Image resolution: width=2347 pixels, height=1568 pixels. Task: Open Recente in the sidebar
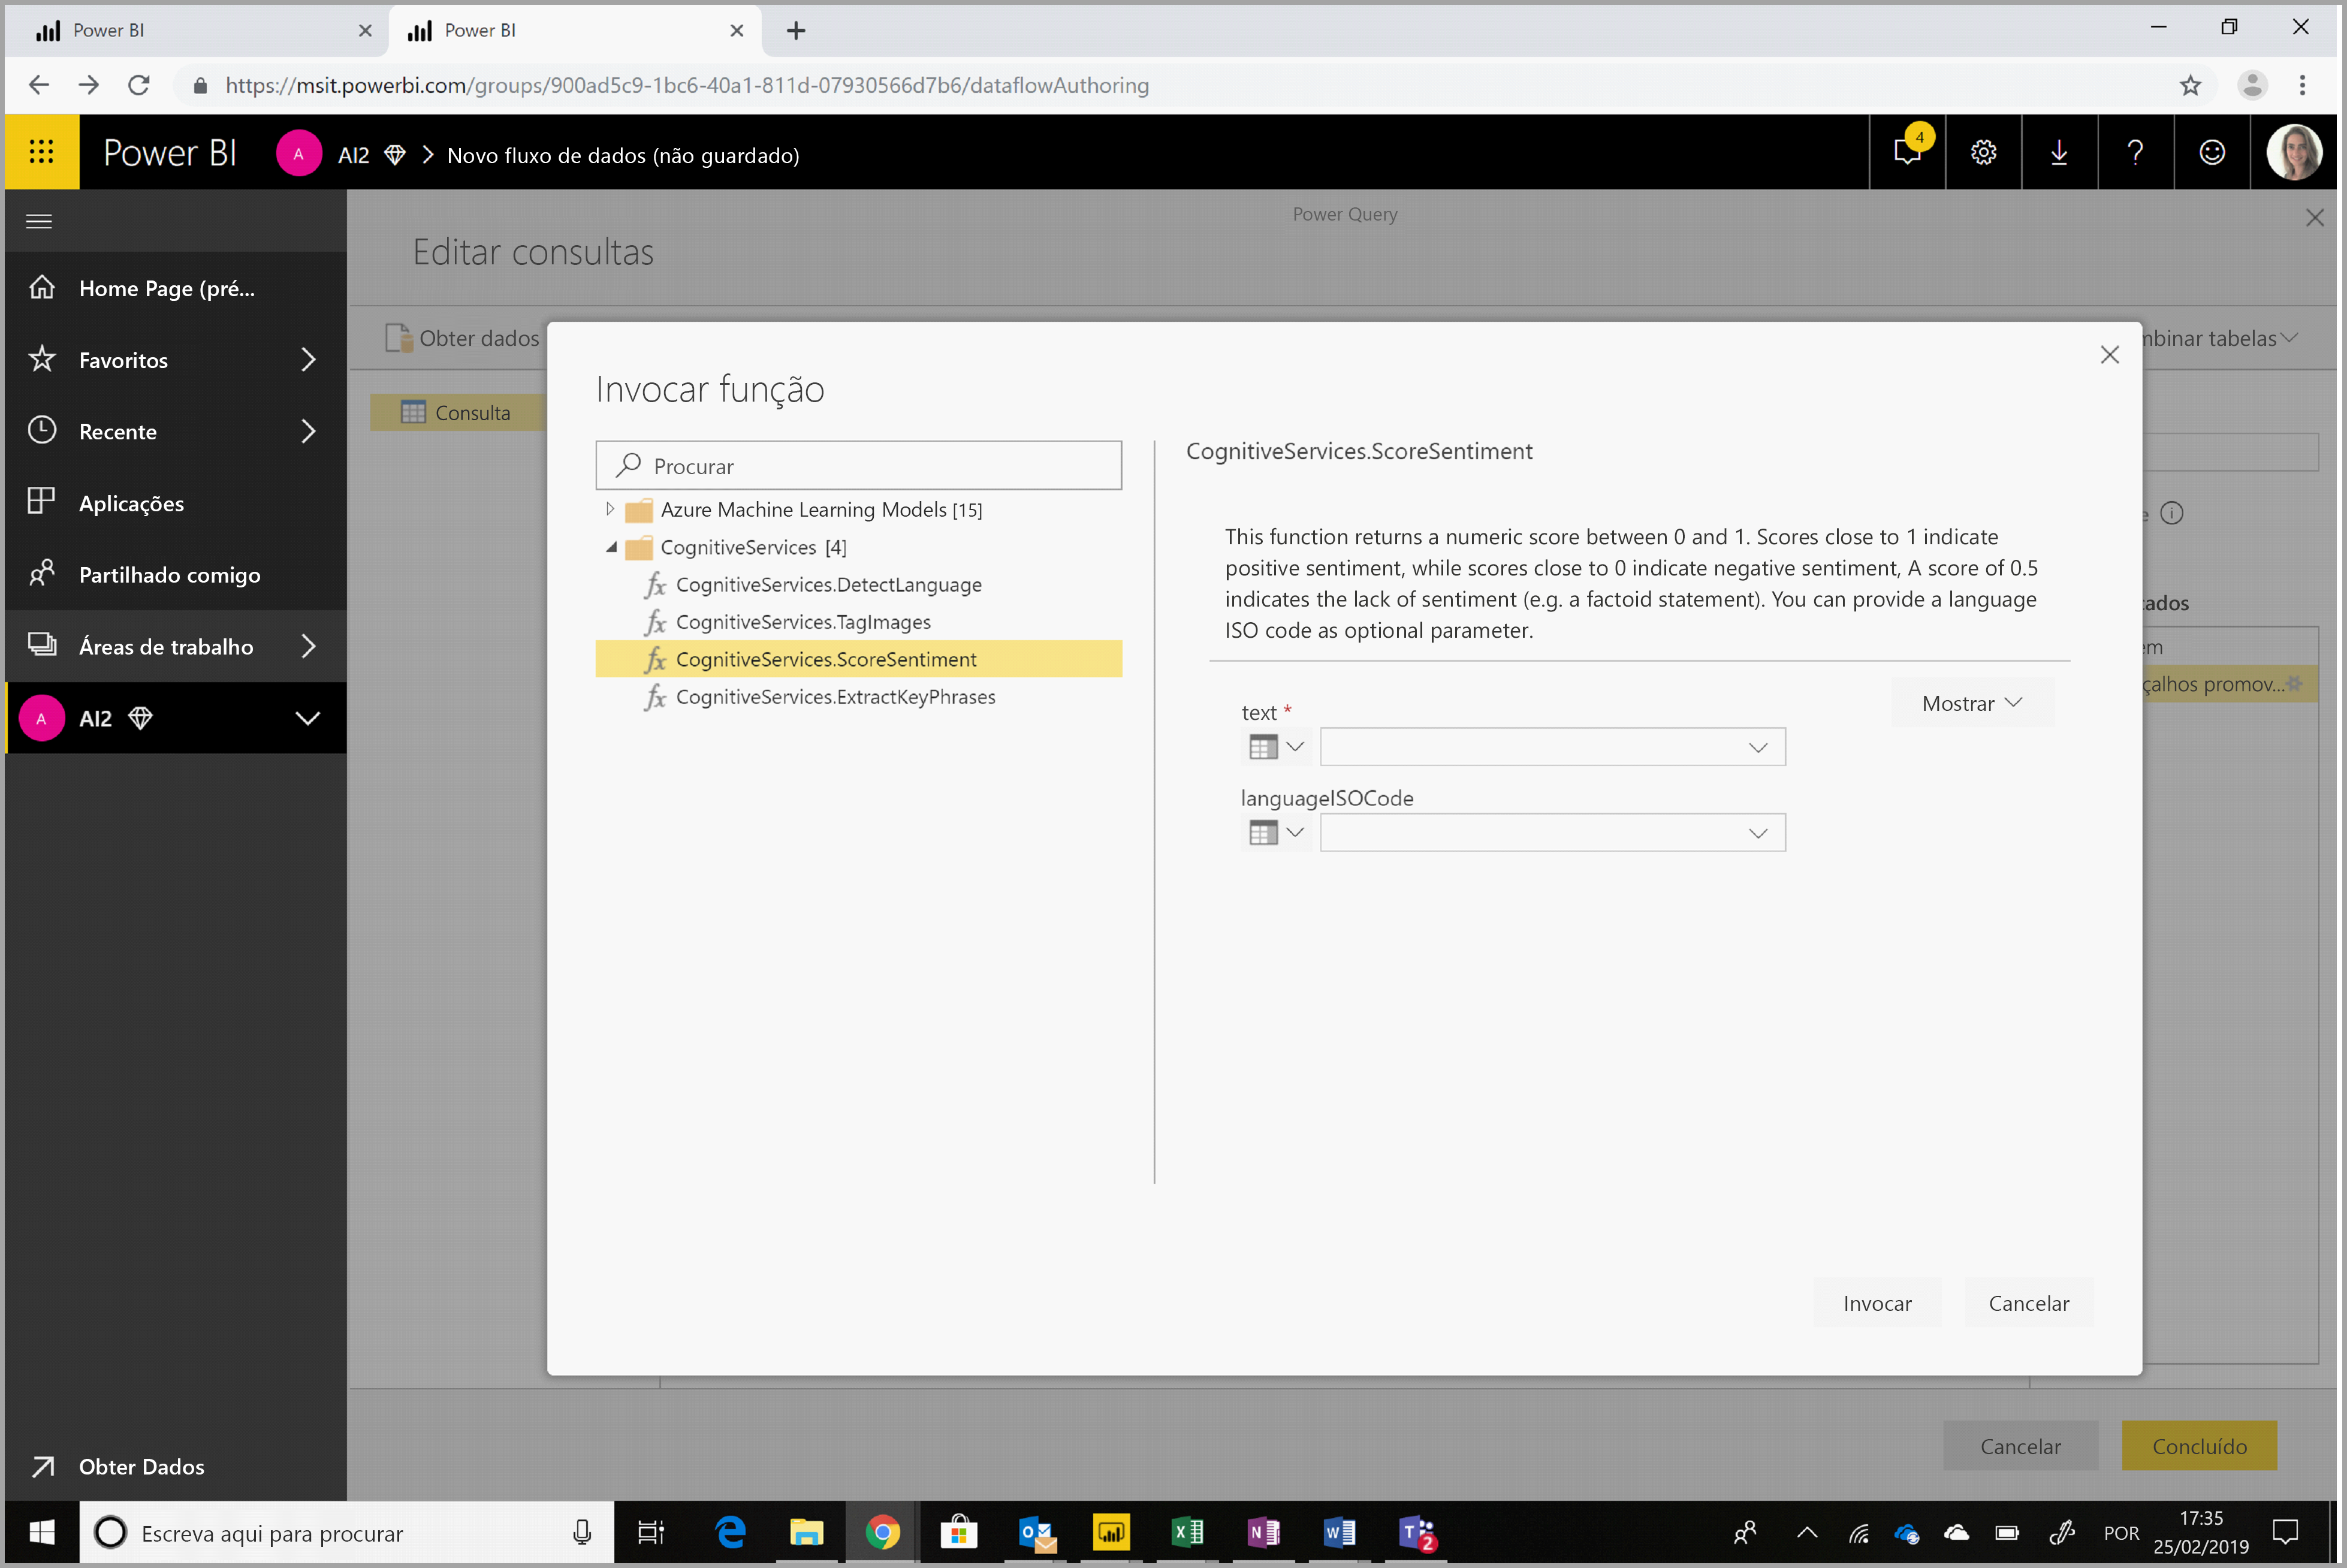[176, 431]
